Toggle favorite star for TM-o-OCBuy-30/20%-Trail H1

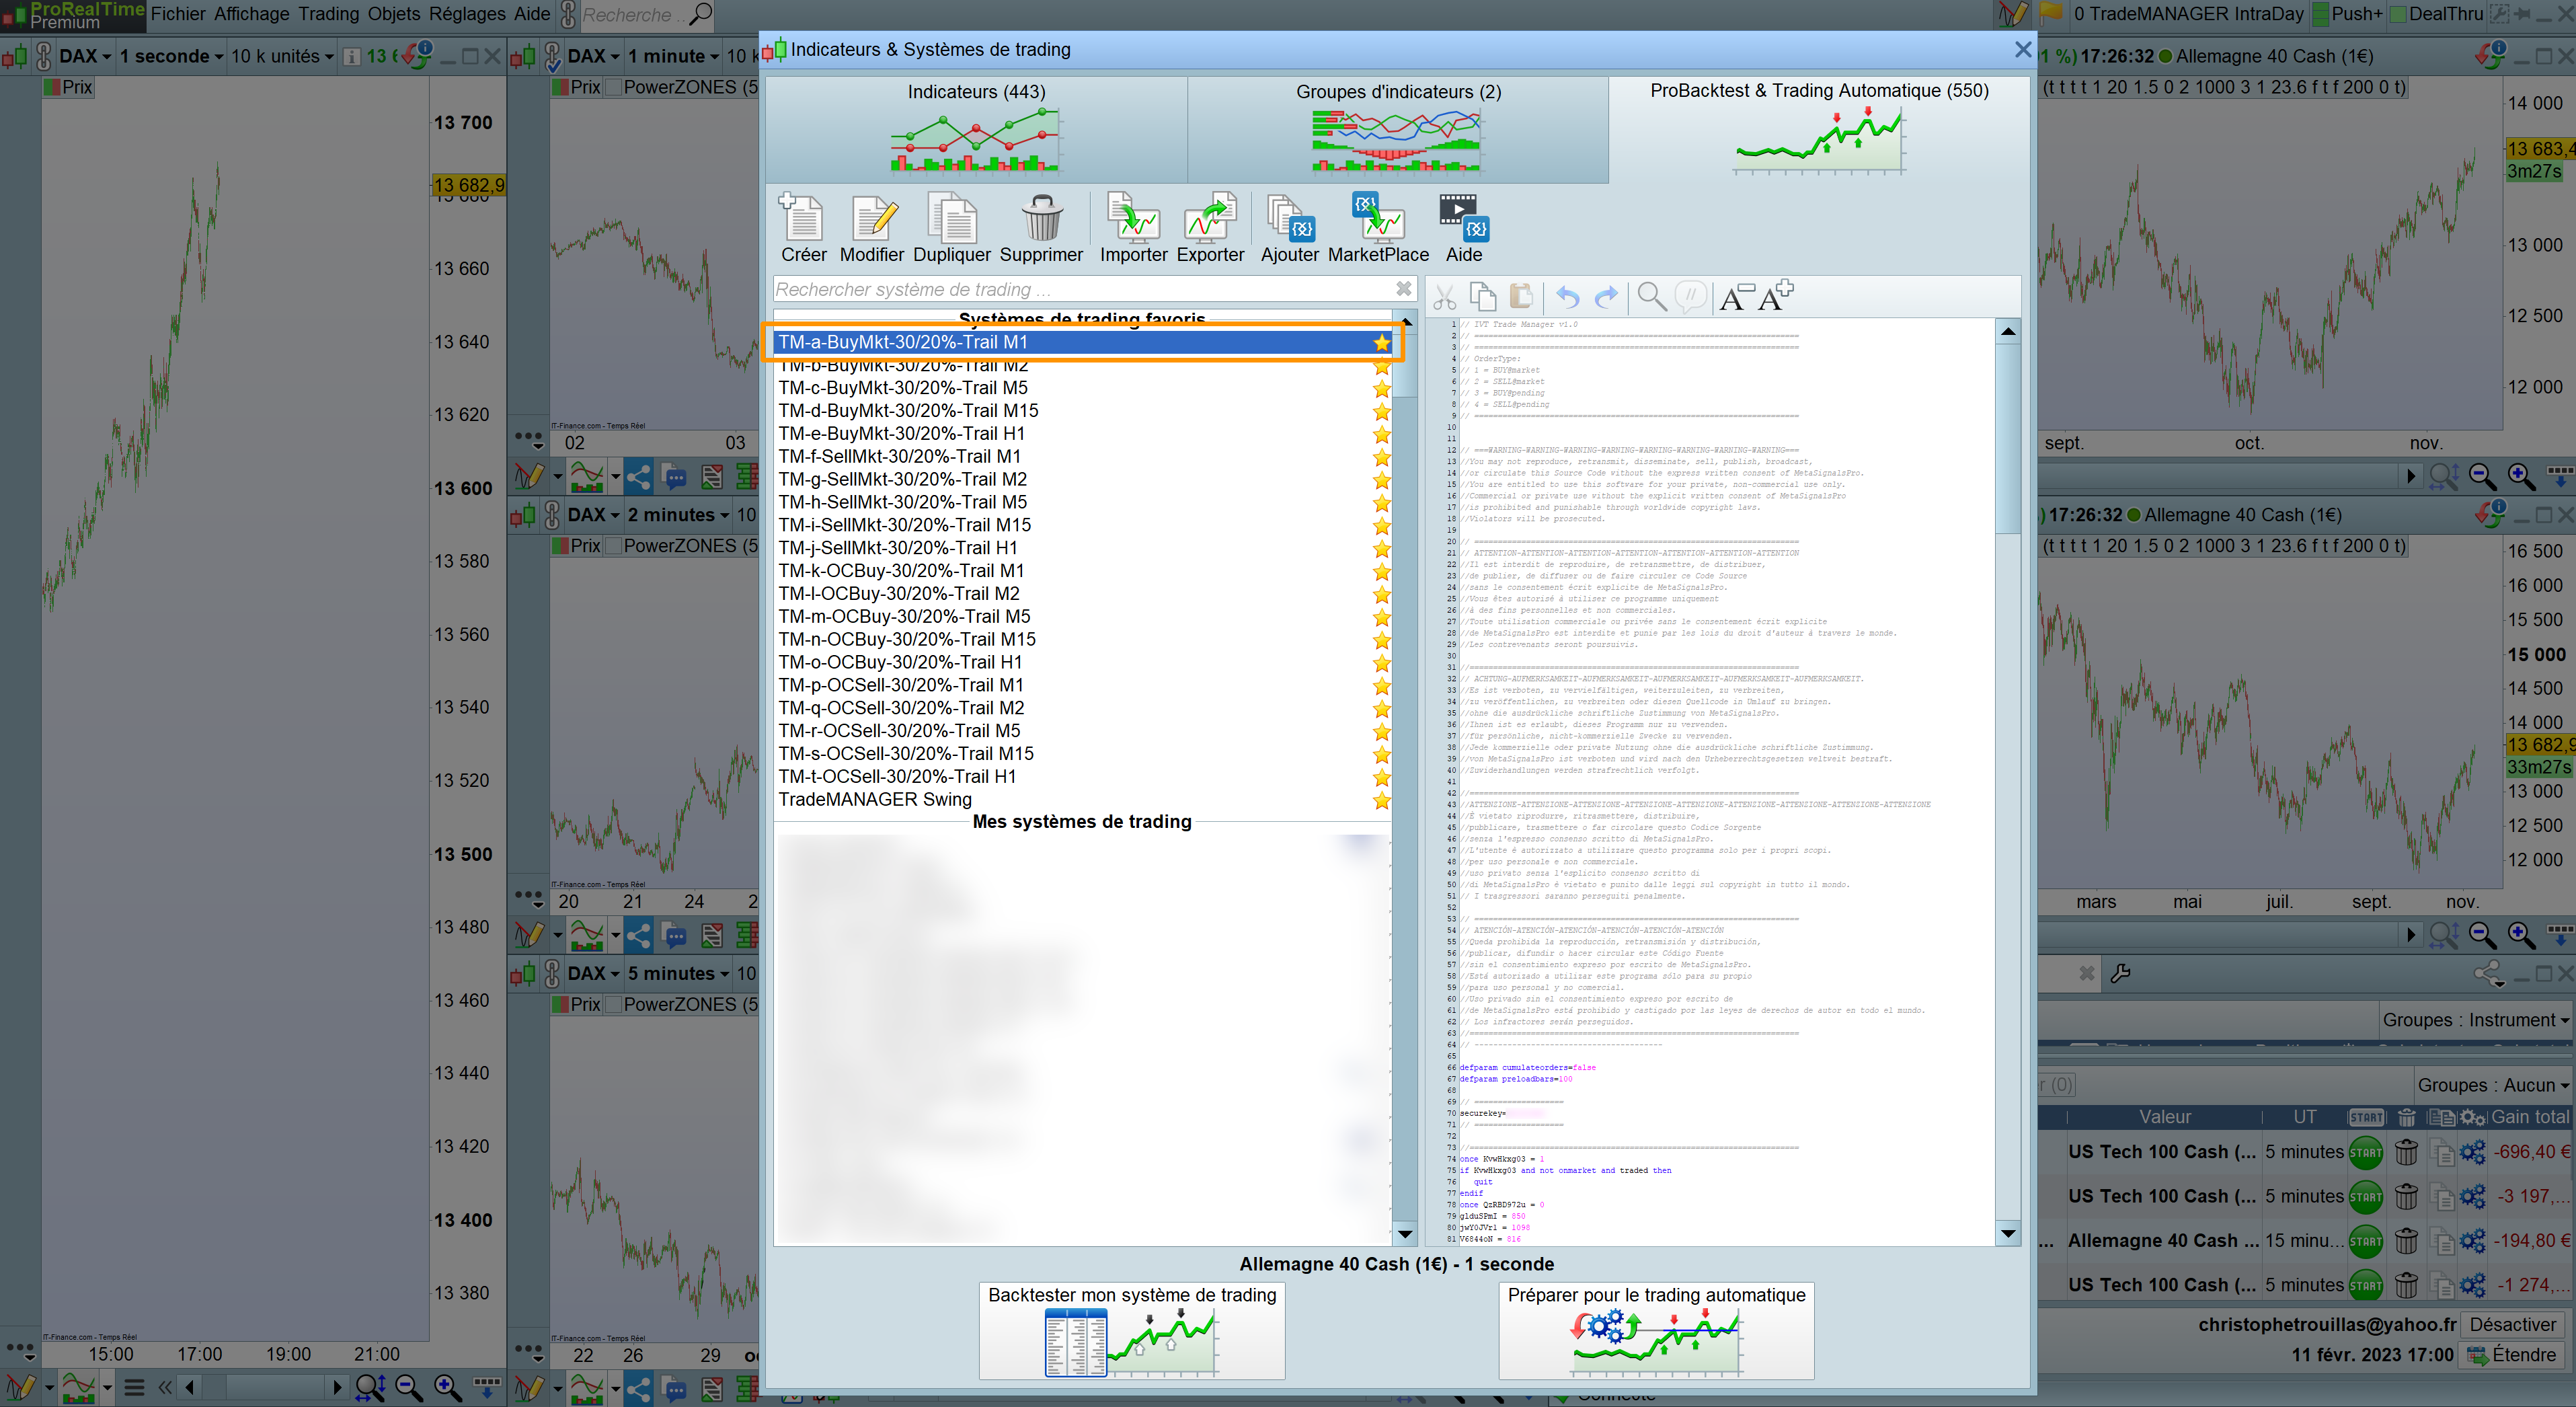[x=1382, y=663]
